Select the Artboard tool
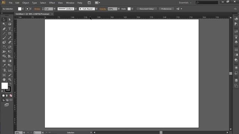Image resolution: width=239 pixels, height=134 pixels. (x=4, y=75)
